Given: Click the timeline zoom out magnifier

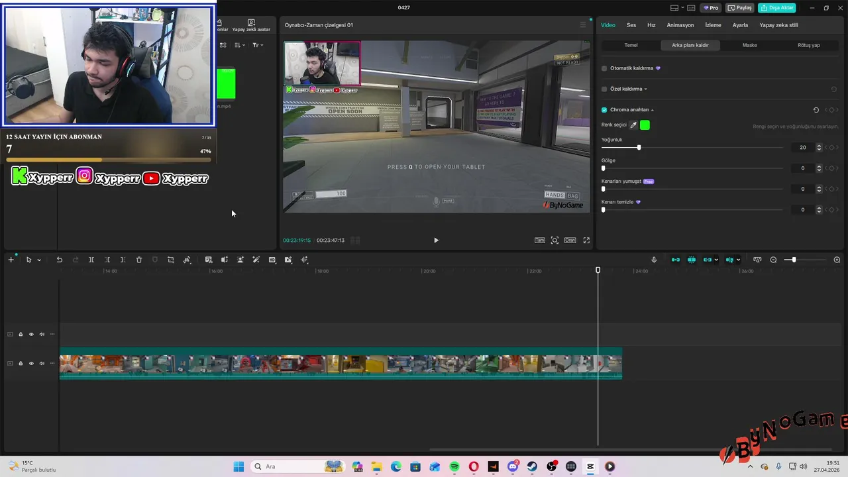Looking at the screenshot, I should click(x=773, y=260).
